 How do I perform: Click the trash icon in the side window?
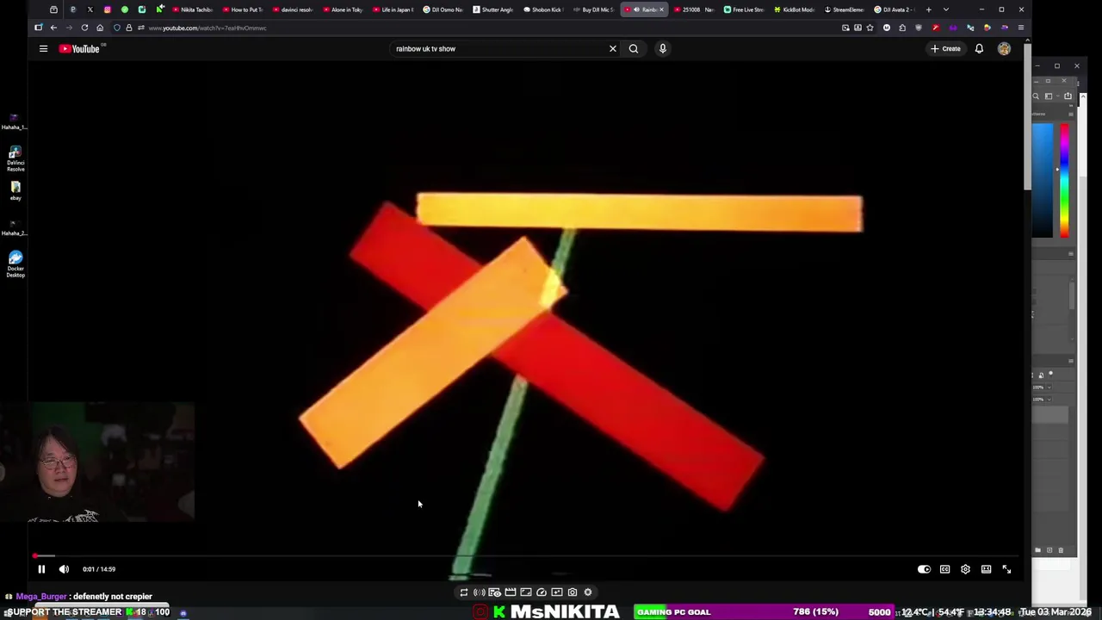1061,550
